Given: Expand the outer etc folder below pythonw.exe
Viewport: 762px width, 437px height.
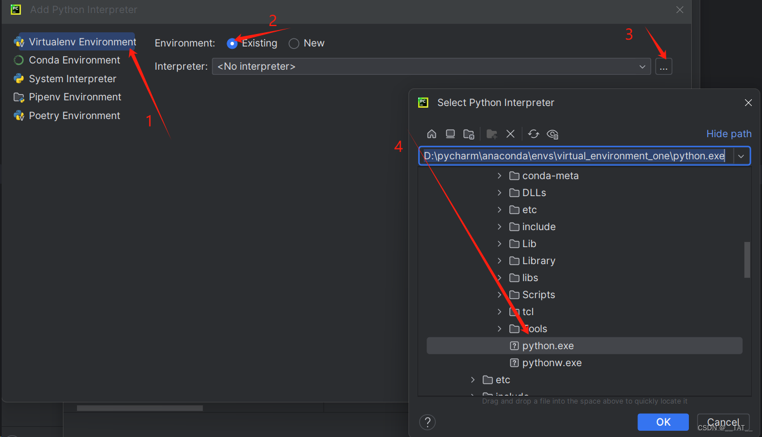Looking at the screenshot, I should click(472, 380).
